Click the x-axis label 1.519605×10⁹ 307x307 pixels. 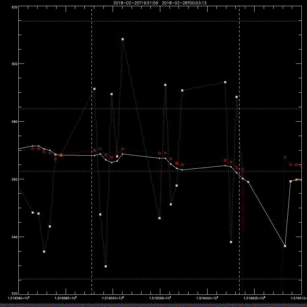(x=254, y=298)
